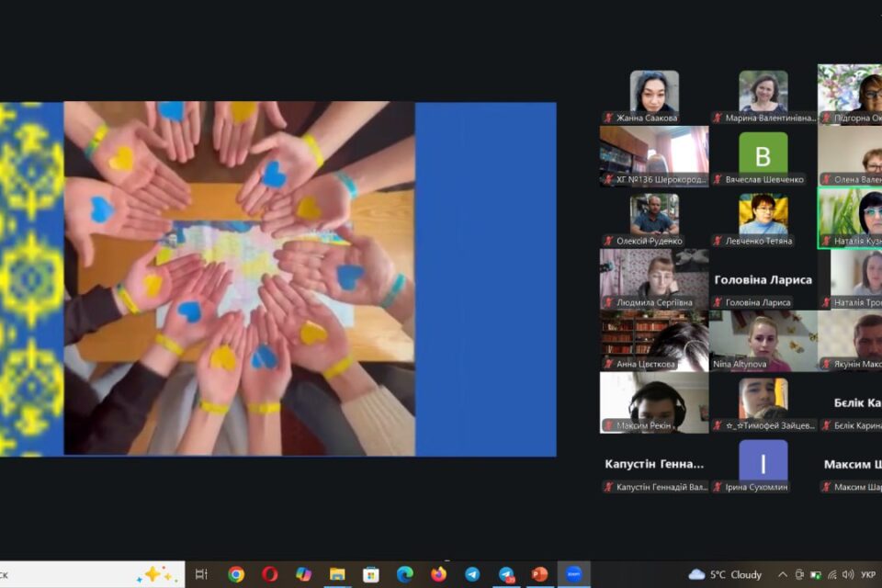
Task: Click the muted microphone icon beside Жанна Саакова
Action: tap(608, 118)
